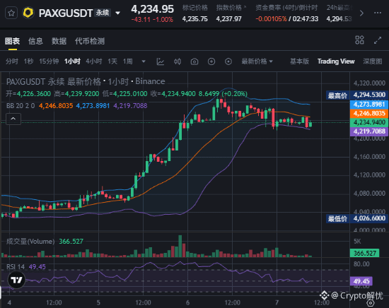Click the circled dot target icon
Screen dimensions: 389x308
[x=228, y=61]
